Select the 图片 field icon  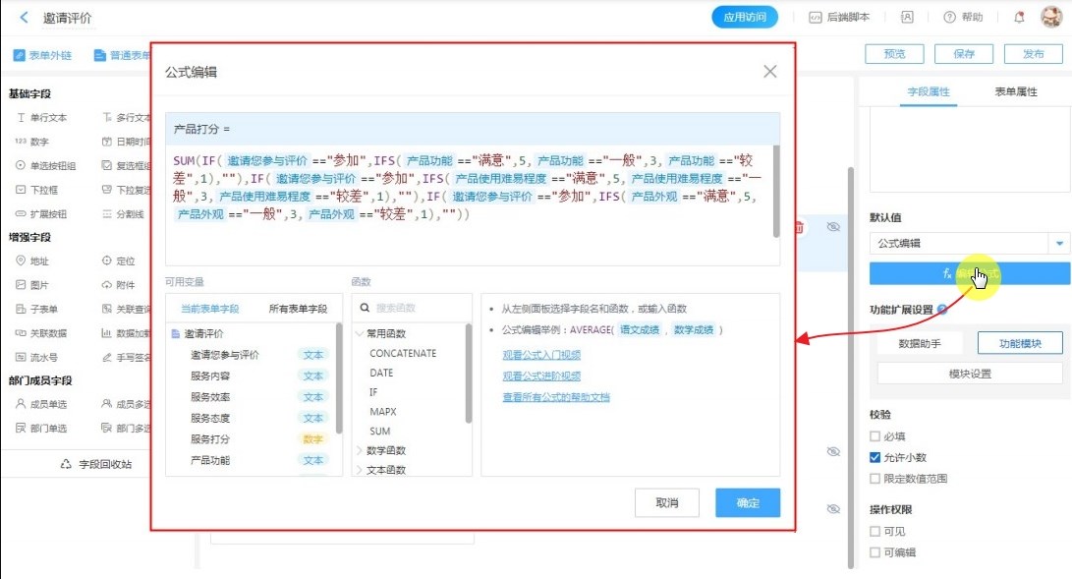pyautogui.click(x=21, y=285)
